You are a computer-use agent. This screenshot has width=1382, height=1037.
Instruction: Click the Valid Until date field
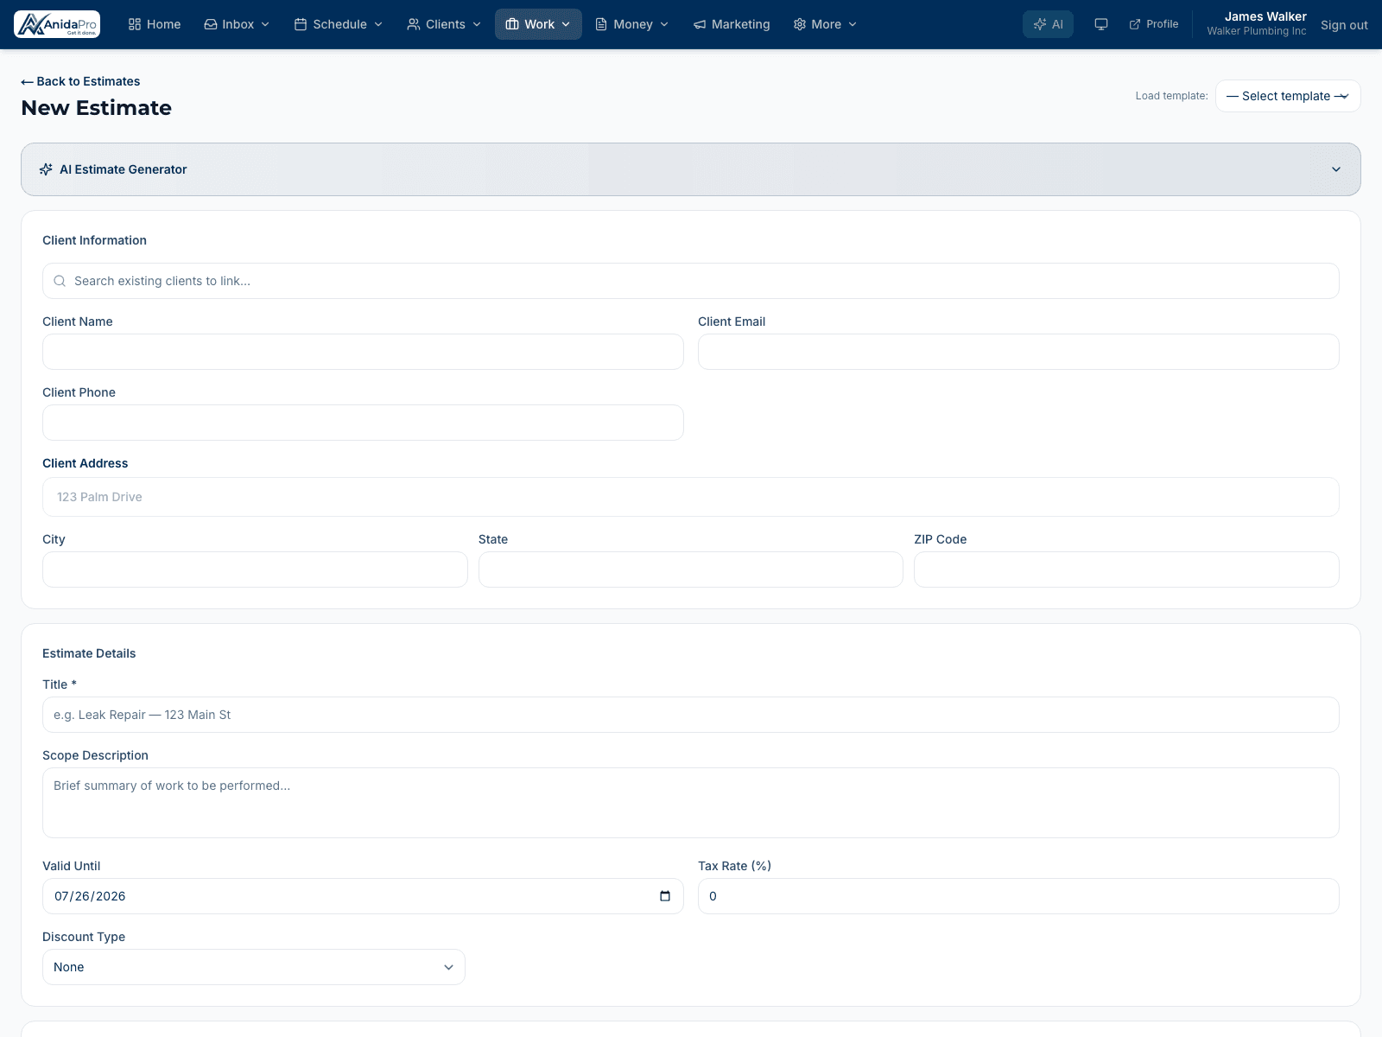pos(363,896)
